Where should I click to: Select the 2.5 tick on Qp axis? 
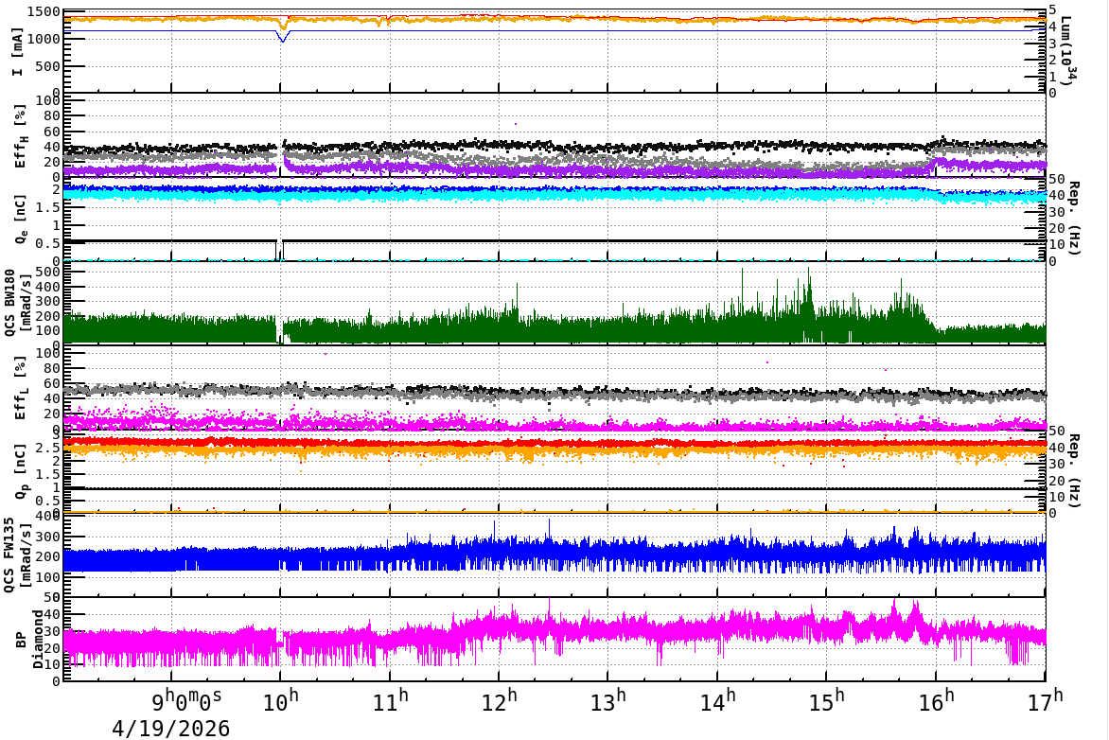[x=49, y=449]
